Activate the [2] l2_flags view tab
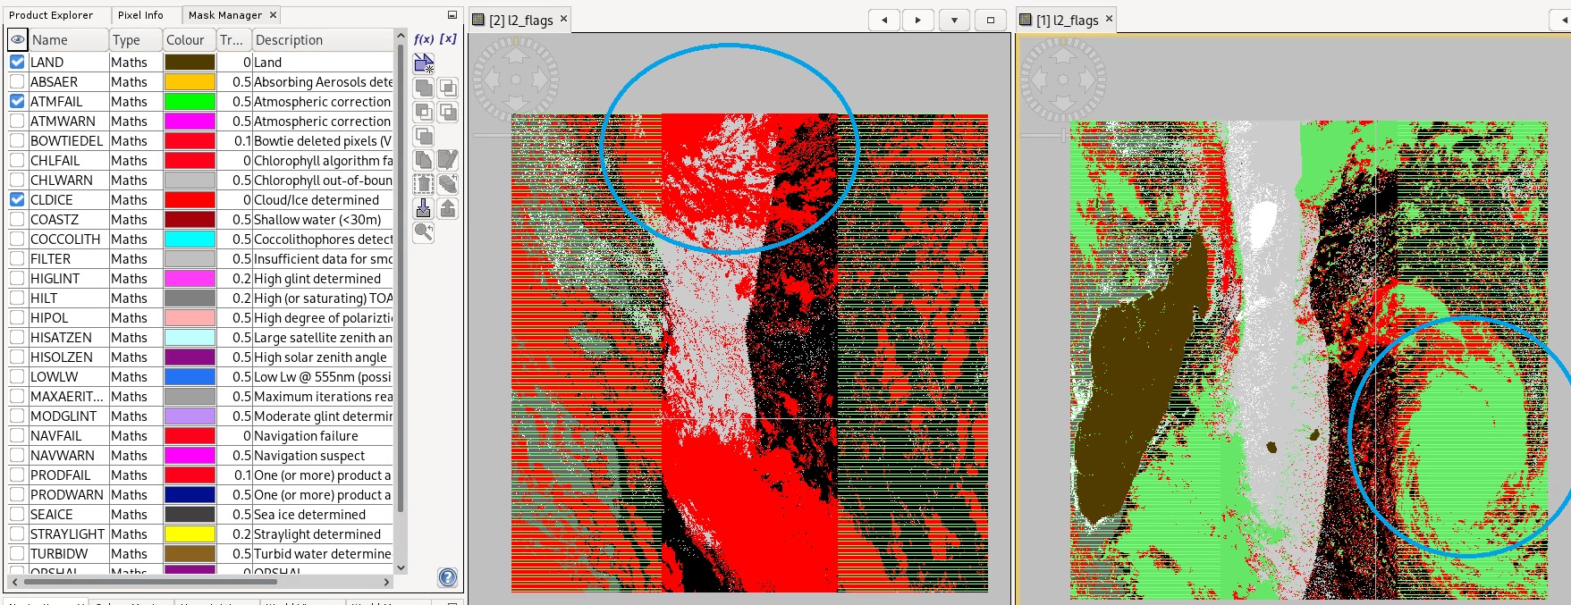 (521, 21)
